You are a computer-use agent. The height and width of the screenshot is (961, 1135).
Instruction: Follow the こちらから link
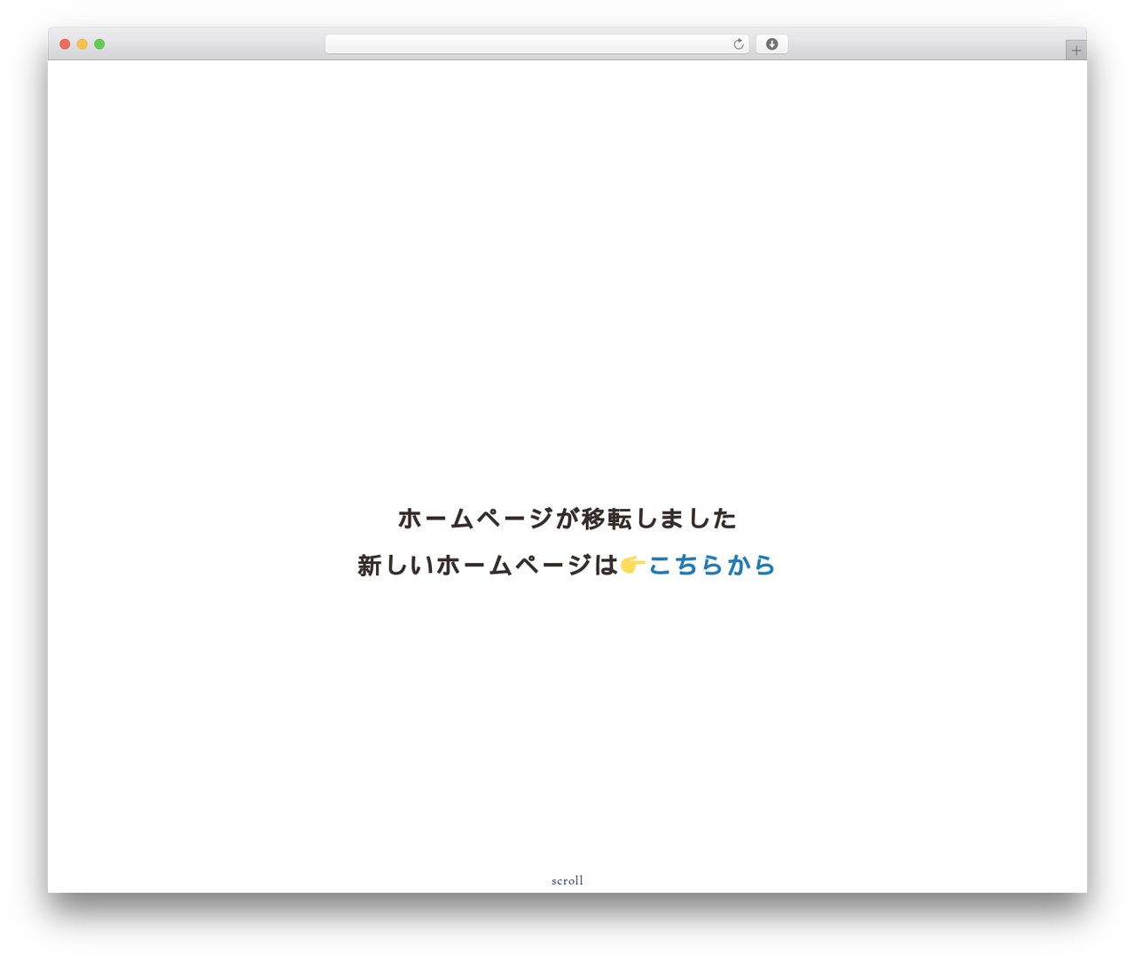pyautogui.click(x=712, y=565)
